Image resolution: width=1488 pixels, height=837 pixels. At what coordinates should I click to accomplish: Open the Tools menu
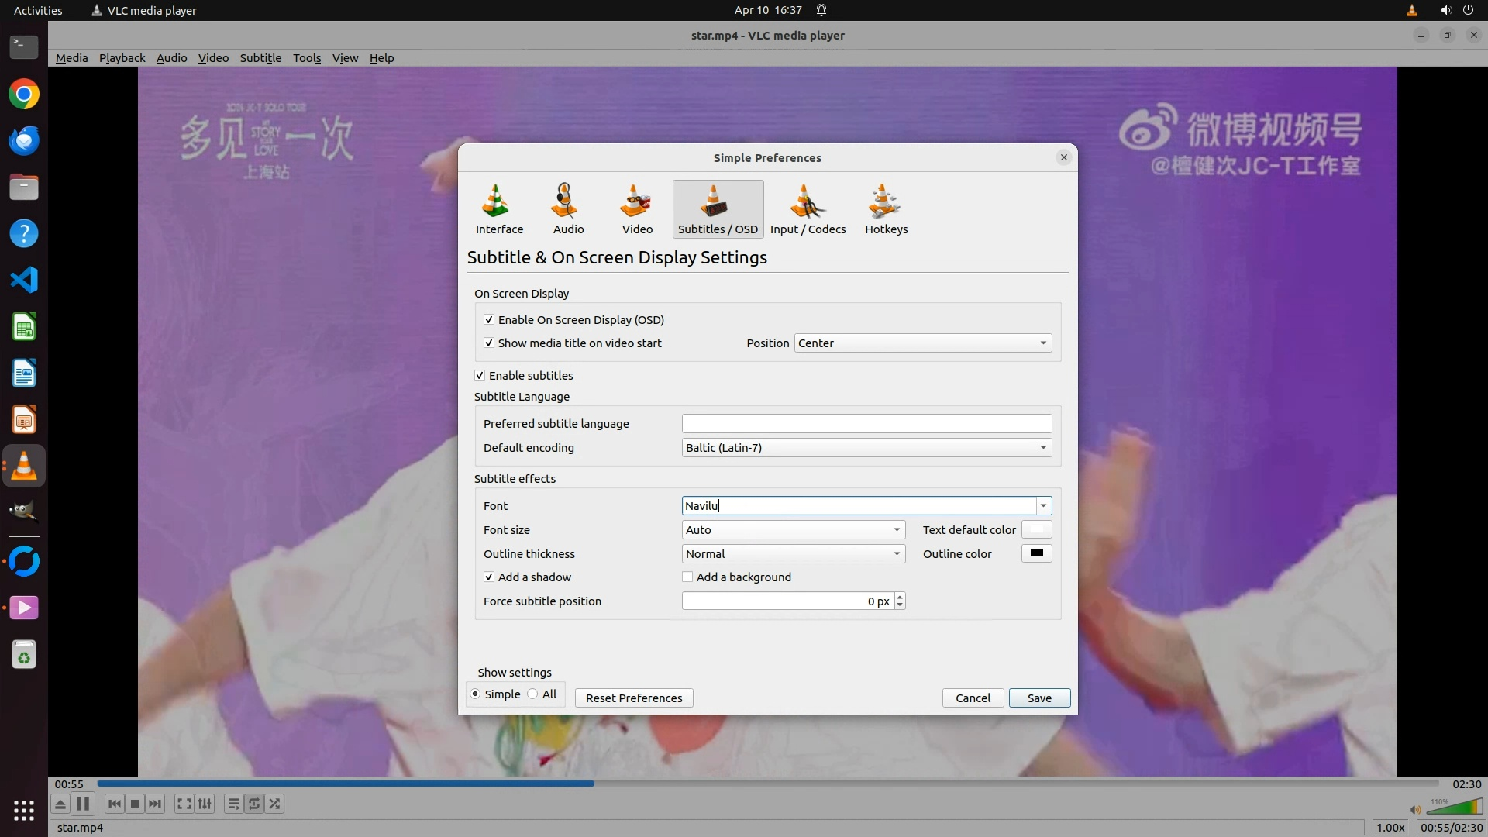[x=306, y=58]
